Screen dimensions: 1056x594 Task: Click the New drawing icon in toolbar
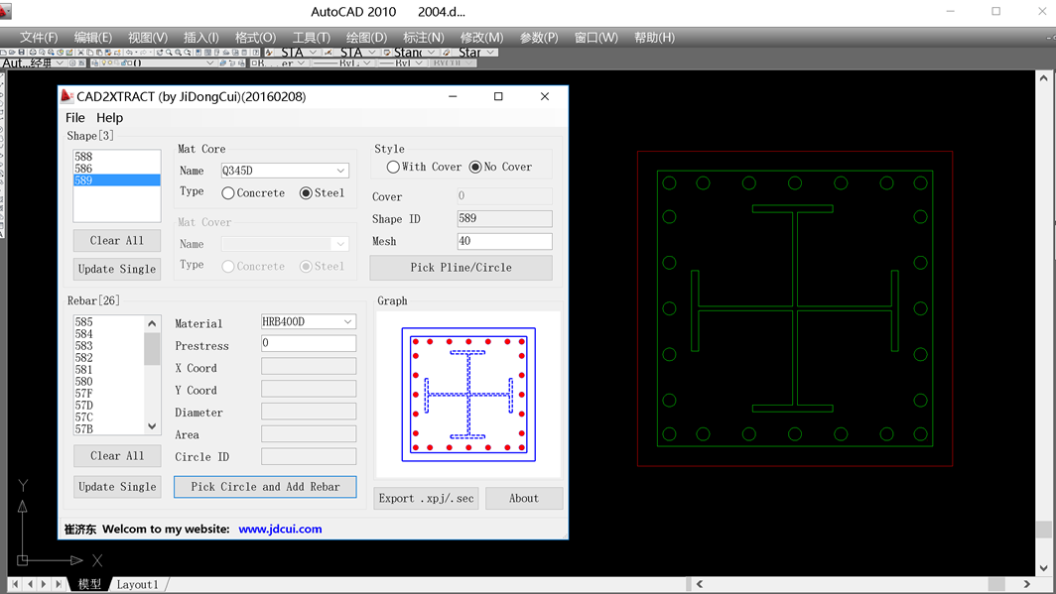tap(3, 53)
